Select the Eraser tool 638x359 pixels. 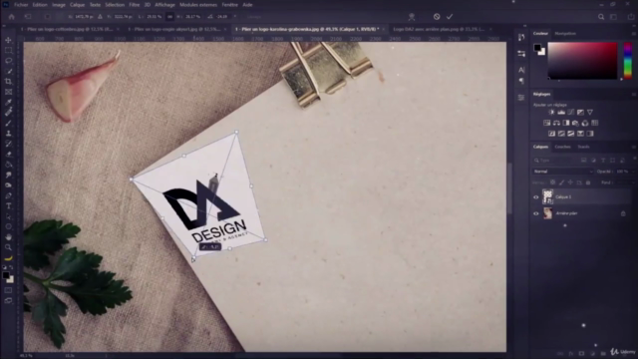coord(8,154)
